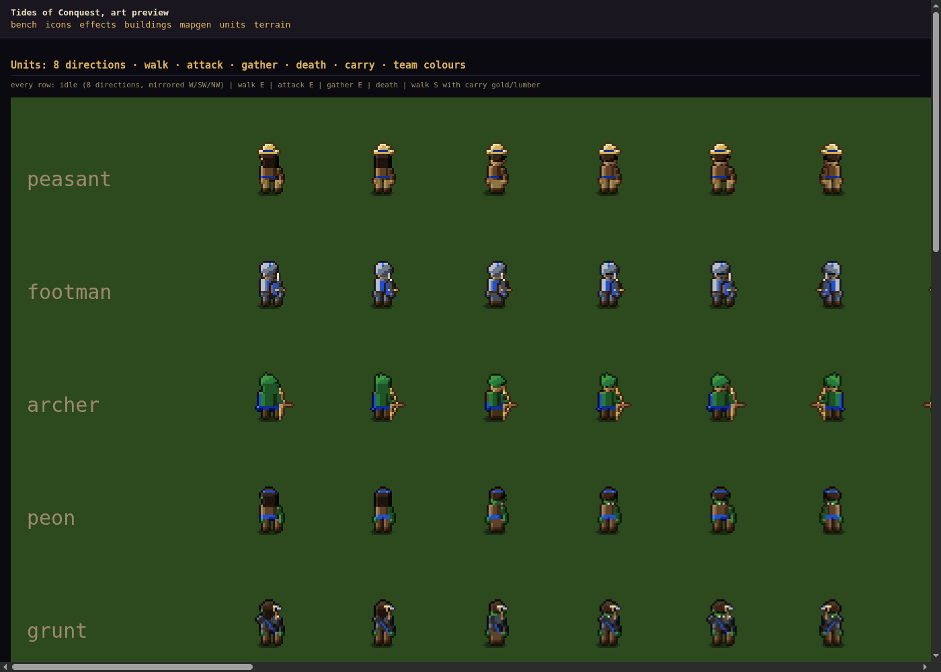941x672 pixels.
Task: Click the second peasant sprite from the left
Action: (383, 169)
